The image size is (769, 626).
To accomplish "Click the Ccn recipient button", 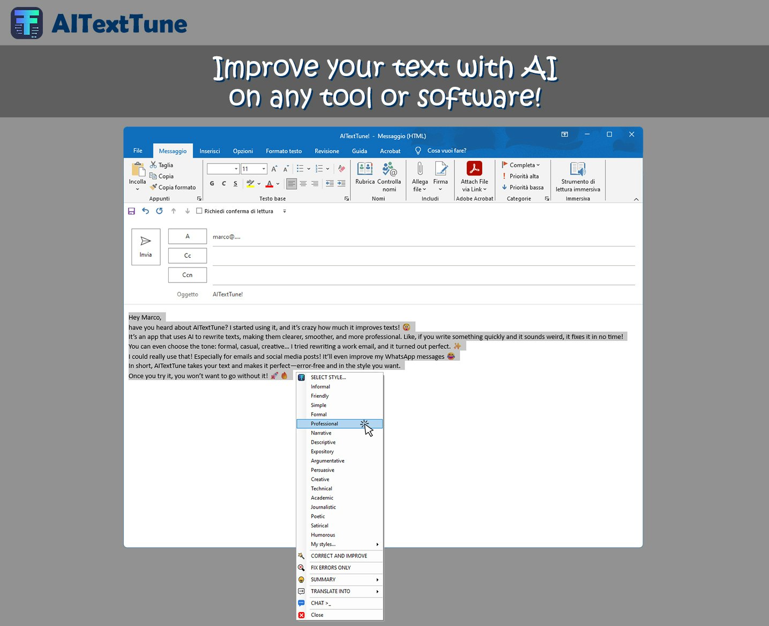I will [188, 275].
